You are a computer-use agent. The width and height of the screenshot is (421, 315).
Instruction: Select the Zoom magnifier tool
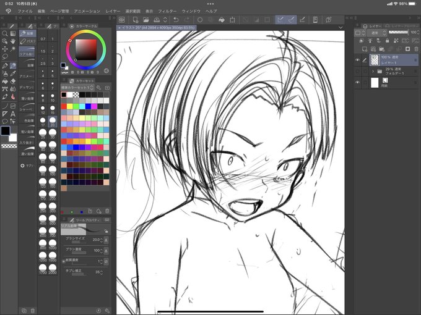coord(4,33)
